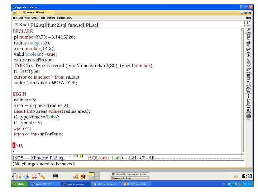Launch the terminal icon in the panel

click(x=55, y=176)
